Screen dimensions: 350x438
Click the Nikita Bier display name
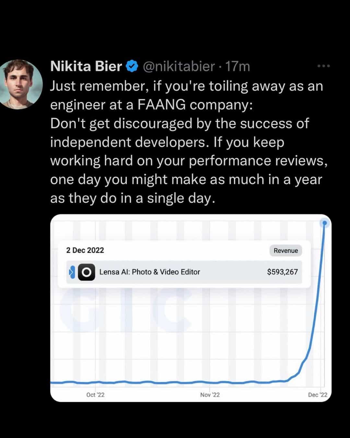pos(86,66)
